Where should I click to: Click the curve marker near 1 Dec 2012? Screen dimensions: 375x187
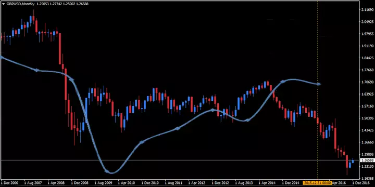point(213,110)
